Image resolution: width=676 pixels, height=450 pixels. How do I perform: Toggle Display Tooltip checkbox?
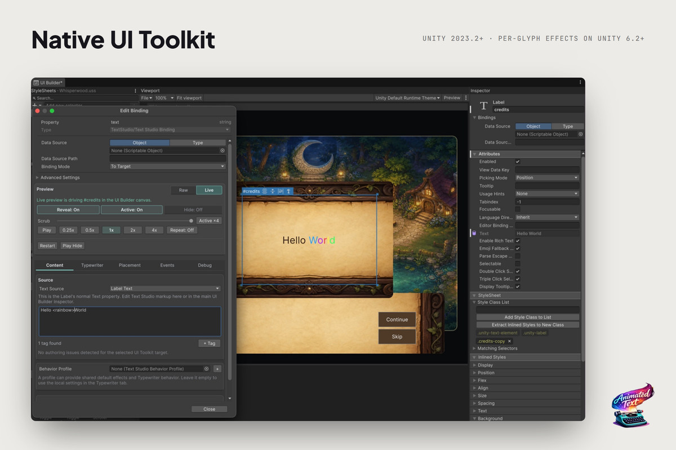[x=518, y=287]
